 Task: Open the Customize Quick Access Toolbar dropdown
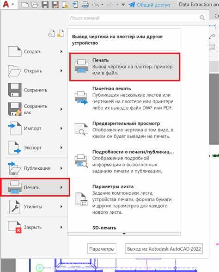click(123, 5)
